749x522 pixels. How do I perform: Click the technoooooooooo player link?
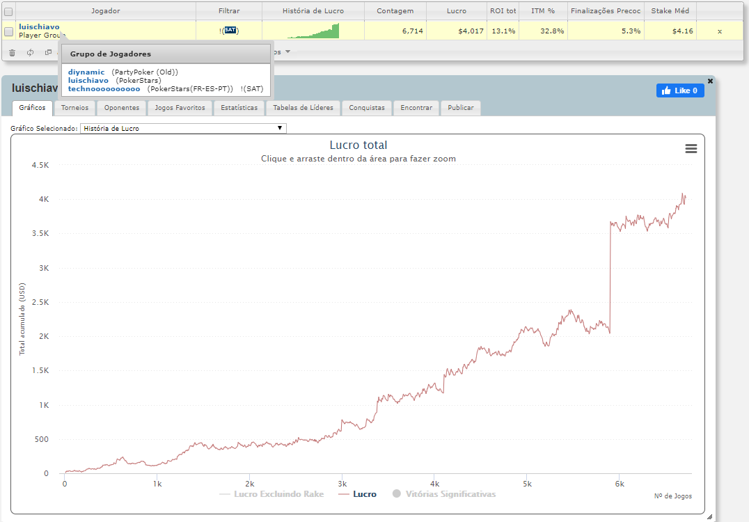(104, 89)
